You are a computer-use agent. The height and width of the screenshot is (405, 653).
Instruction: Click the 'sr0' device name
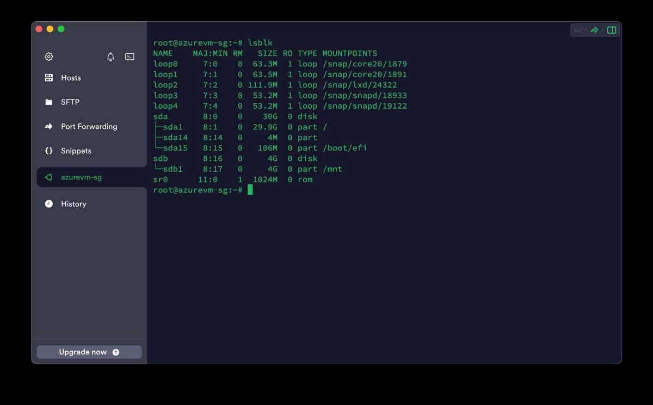pyautogui.click(x=161, y=179)
